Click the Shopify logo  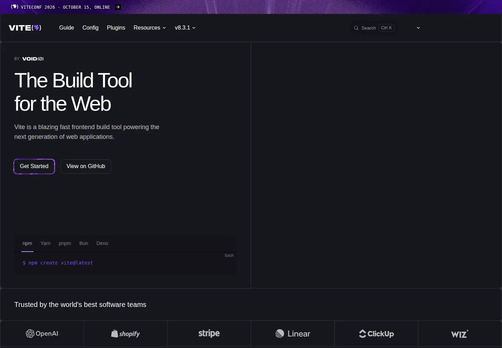[125, 334]
